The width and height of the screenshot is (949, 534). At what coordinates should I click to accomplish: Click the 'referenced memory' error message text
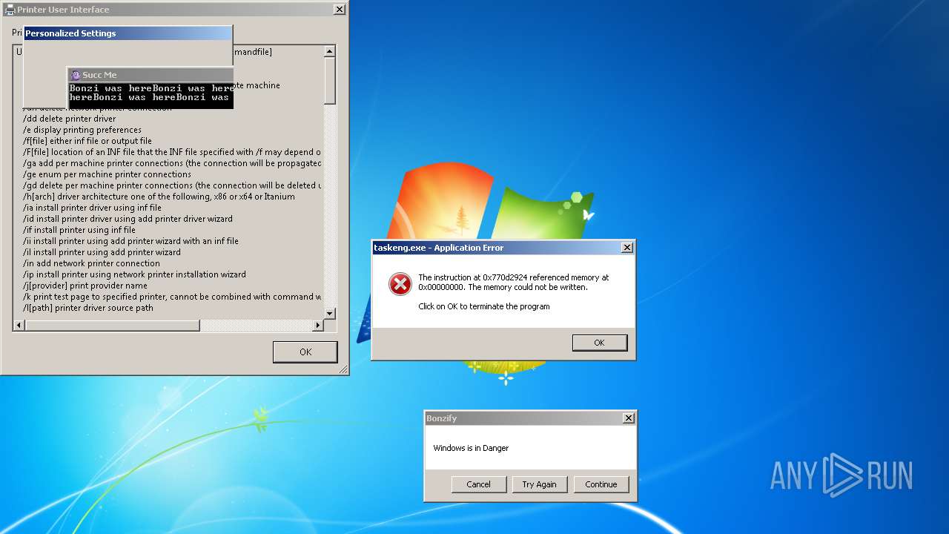(513, 283)
